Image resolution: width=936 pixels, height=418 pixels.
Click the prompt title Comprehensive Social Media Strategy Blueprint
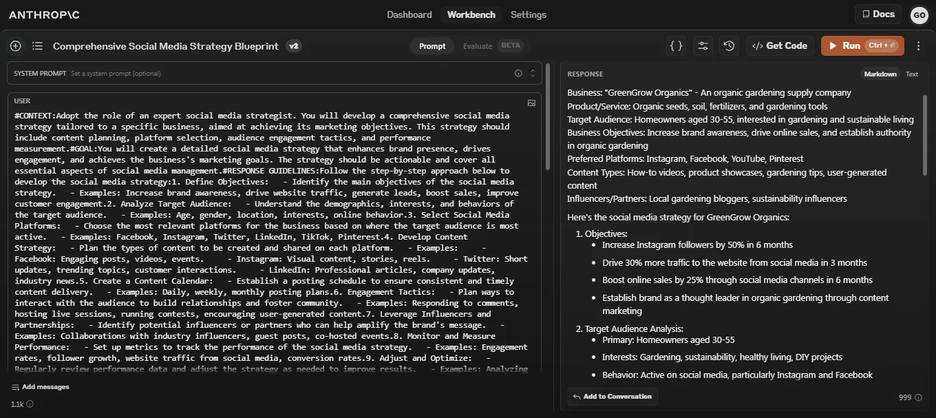(166, 46)
